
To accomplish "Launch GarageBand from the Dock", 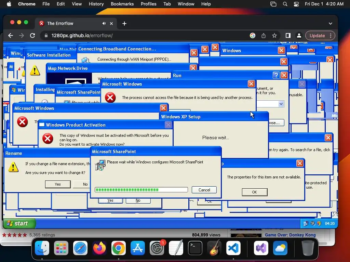I will [x=214, y=248].
